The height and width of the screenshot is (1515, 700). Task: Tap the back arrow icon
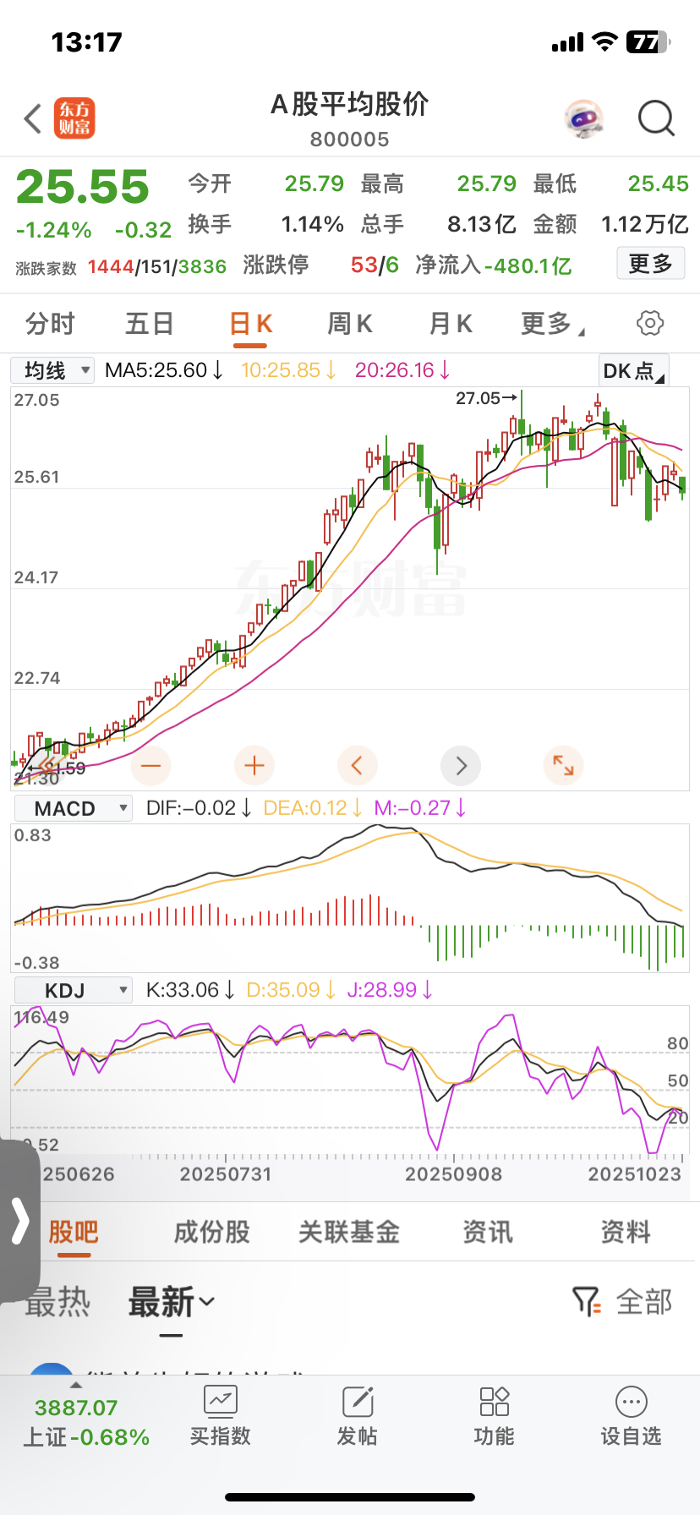point(33,119)
